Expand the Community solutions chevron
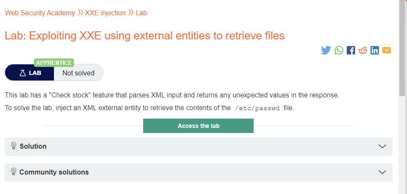Image resolution: width=407 pixels, height=194 pixels. pos(382,172)
